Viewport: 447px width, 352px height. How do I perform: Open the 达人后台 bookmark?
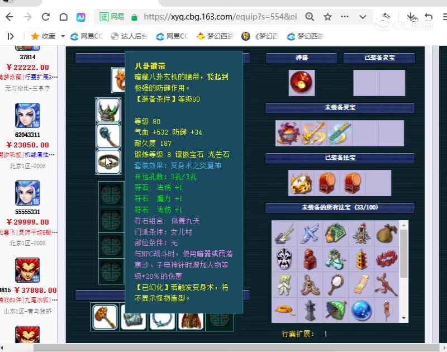click(129, 36)
